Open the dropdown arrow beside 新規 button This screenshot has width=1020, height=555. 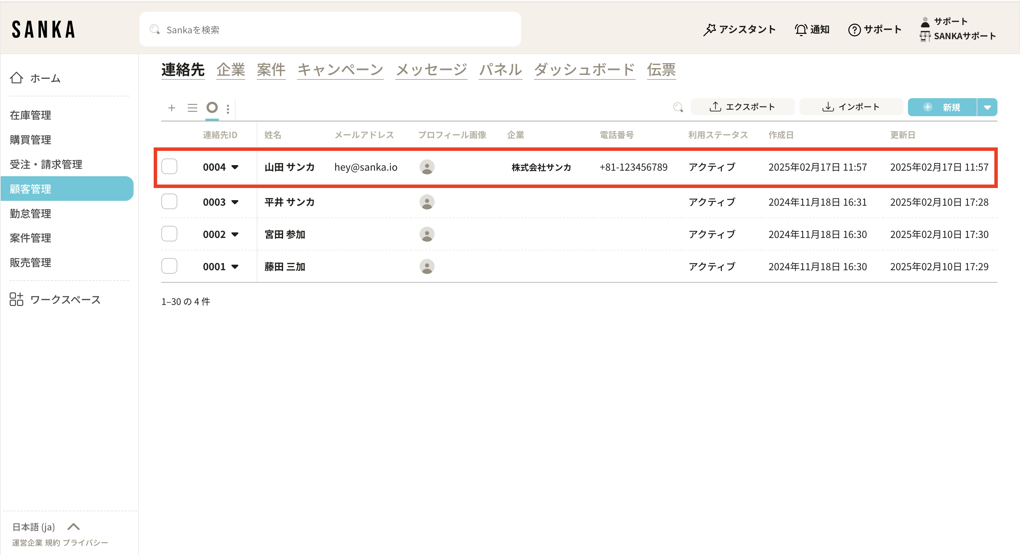click(x=987, y=107)
